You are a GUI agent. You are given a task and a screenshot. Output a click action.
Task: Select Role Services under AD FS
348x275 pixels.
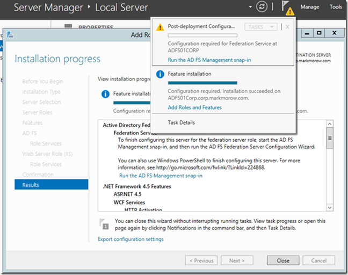(46, 143)
